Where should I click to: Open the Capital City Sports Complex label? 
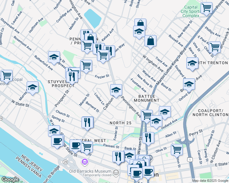click(191, 11)
